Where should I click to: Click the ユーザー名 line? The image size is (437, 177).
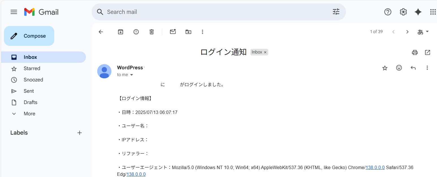click(133, 126)
